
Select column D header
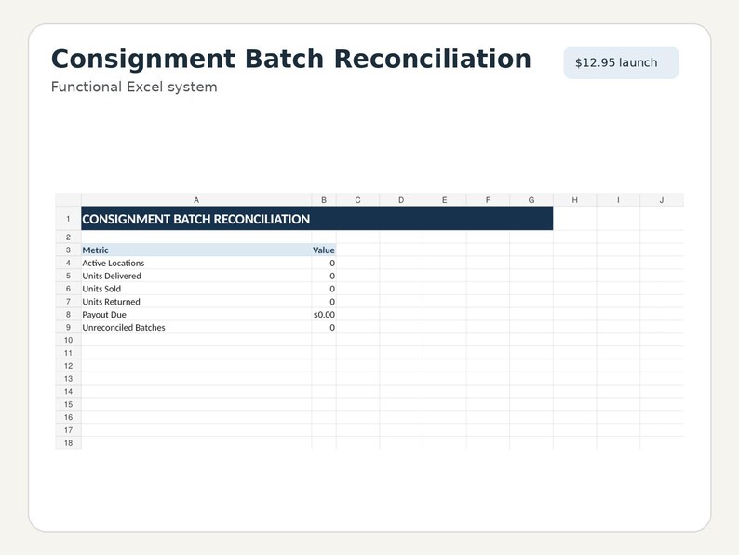(401, 200)
